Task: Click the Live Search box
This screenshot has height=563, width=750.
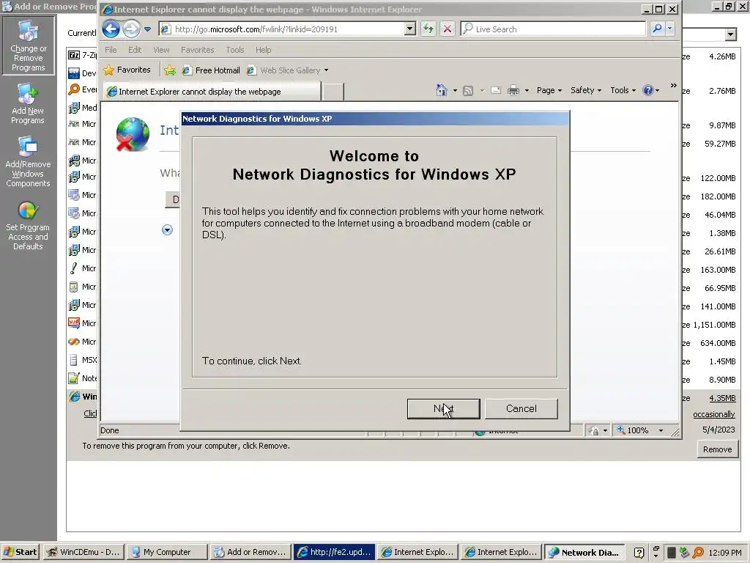Action: tap(554, 29)
